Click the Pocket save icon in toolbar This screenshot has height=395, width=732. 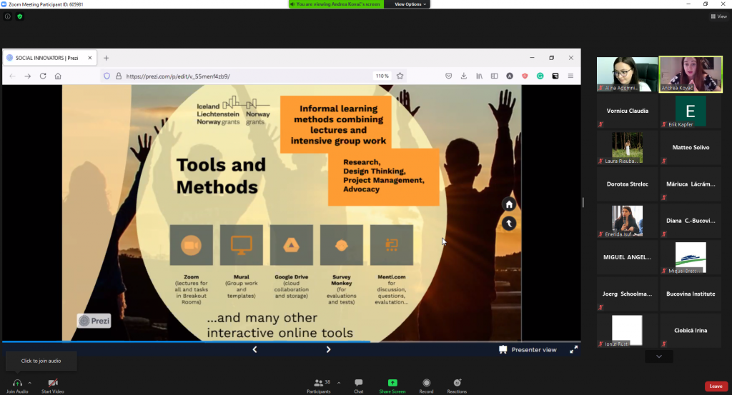tap(449, 76)
